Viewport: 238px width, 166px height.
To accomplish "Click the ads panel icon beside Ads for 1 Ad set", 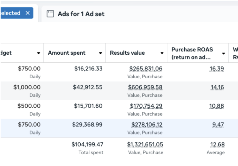I will (50, 14).
